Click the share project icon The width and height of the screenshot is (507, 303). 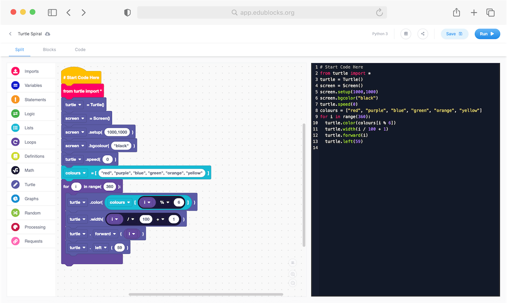pyautogui.click(x=422, y=34)
